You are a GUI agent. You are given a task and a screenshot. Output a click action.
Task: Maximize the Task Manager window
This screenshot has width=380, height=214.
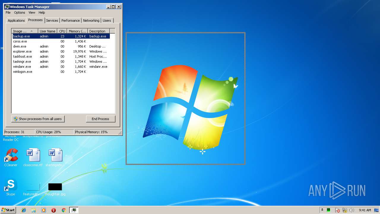tap(113, 7)
